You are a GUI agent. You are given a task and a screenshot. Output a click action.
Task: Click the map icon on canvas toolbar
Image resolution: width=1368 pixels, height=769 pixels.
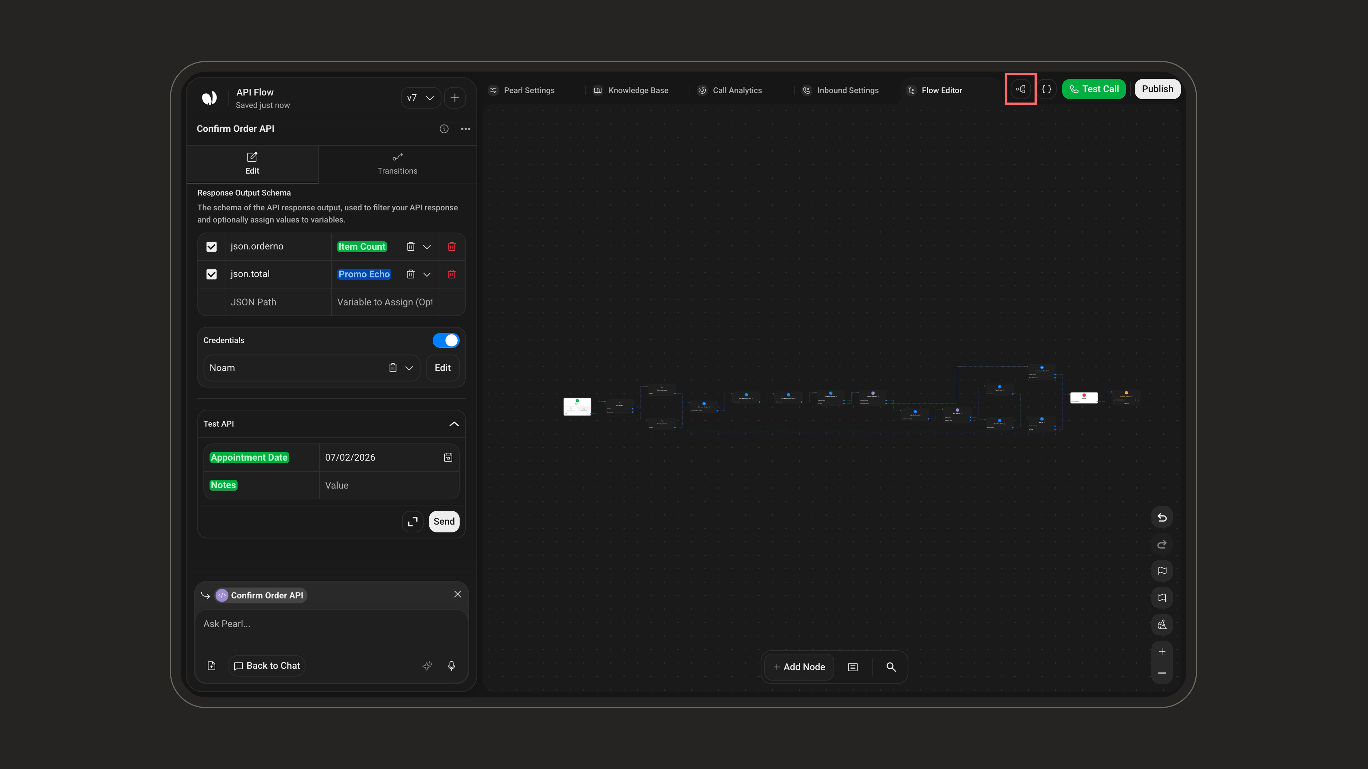(1162, 598)
